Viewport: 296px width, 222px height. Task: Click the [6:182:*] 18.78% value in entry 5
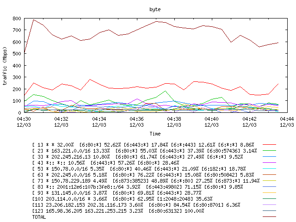(x=224, y=169)
